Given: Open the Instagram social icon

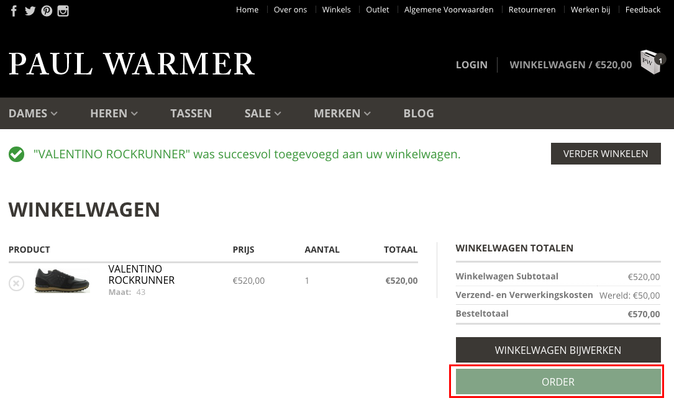Looking at the screenshot, I should pos(63,11).
